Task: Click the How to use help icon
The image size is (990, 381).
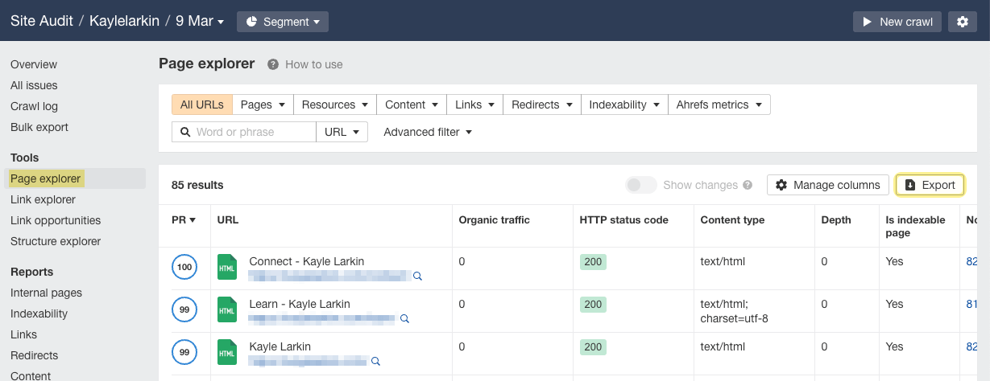Action: pyautogui.click(x=273, y=64)
